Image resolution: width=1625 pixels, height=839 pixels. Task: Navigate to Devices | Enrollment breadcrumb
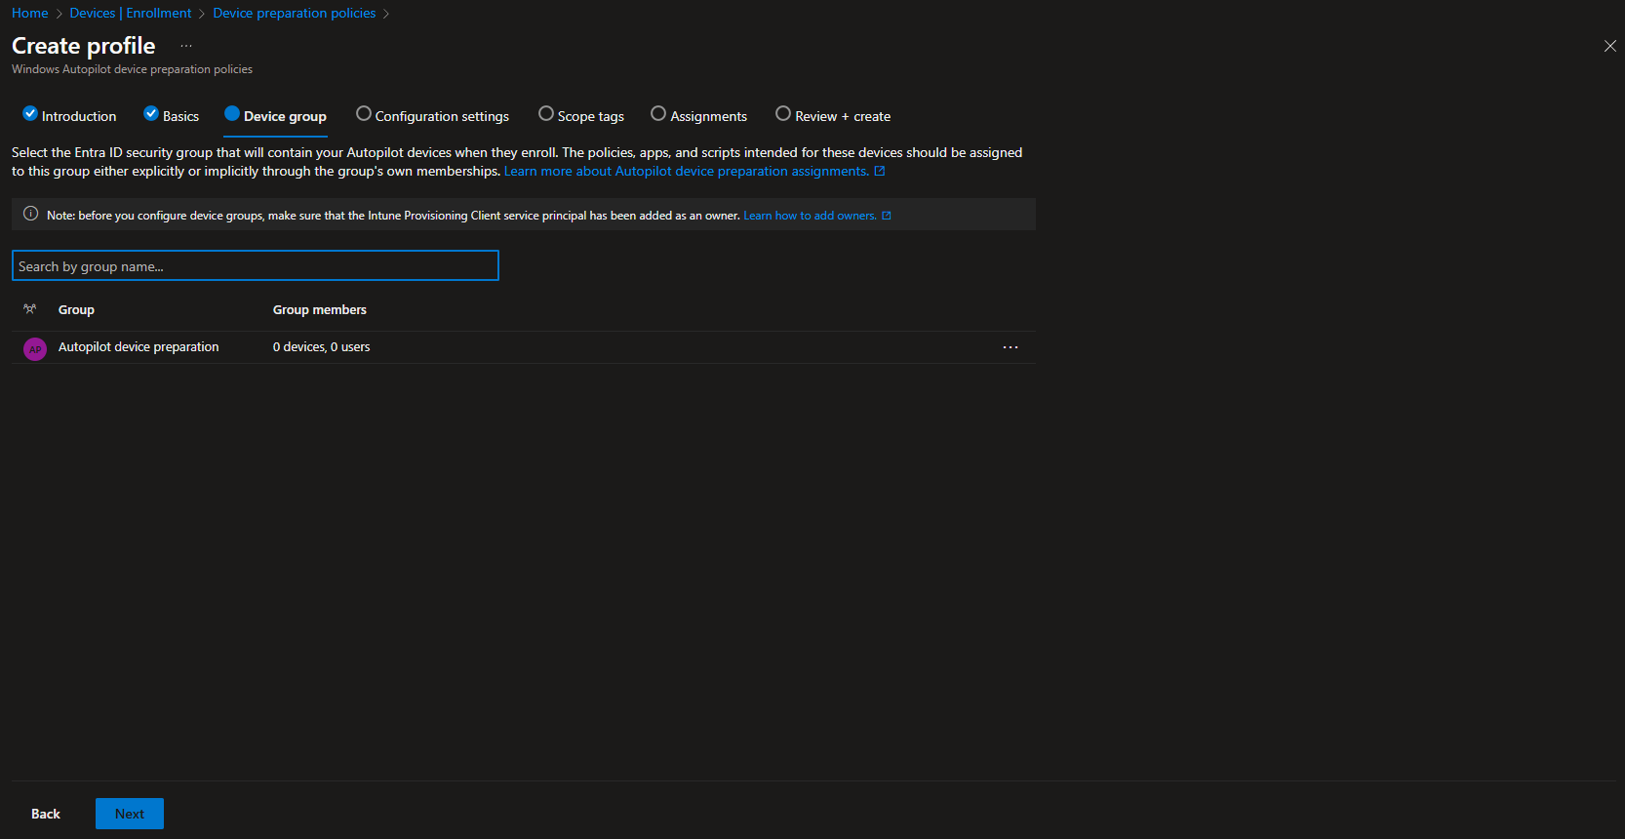pyautogui.click(x=131, y=13)
